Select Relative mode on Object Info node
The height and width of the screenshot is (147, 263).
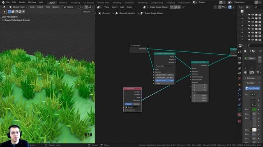click(x=136, y=104)
